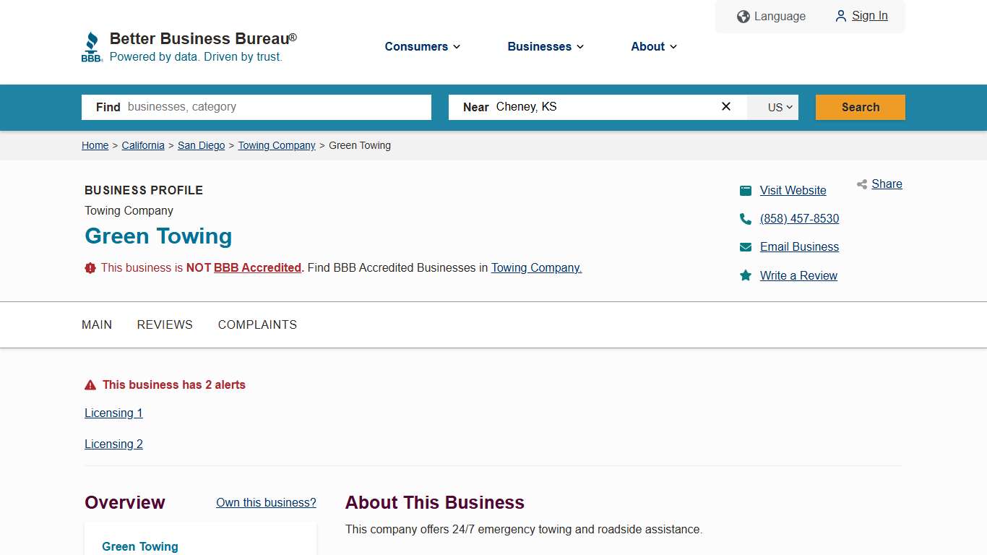Click the NOT BBB Accredited warning badge

pos(90,267)
